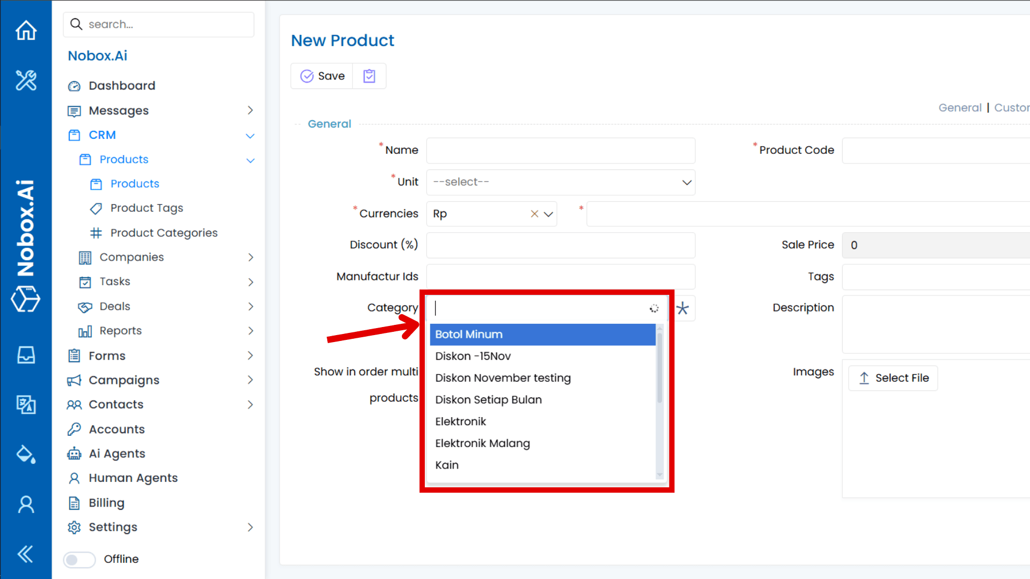Select the paint bucket icon in the sidebar
Screen dimensions: 1030x579
(x=26, y=454)
